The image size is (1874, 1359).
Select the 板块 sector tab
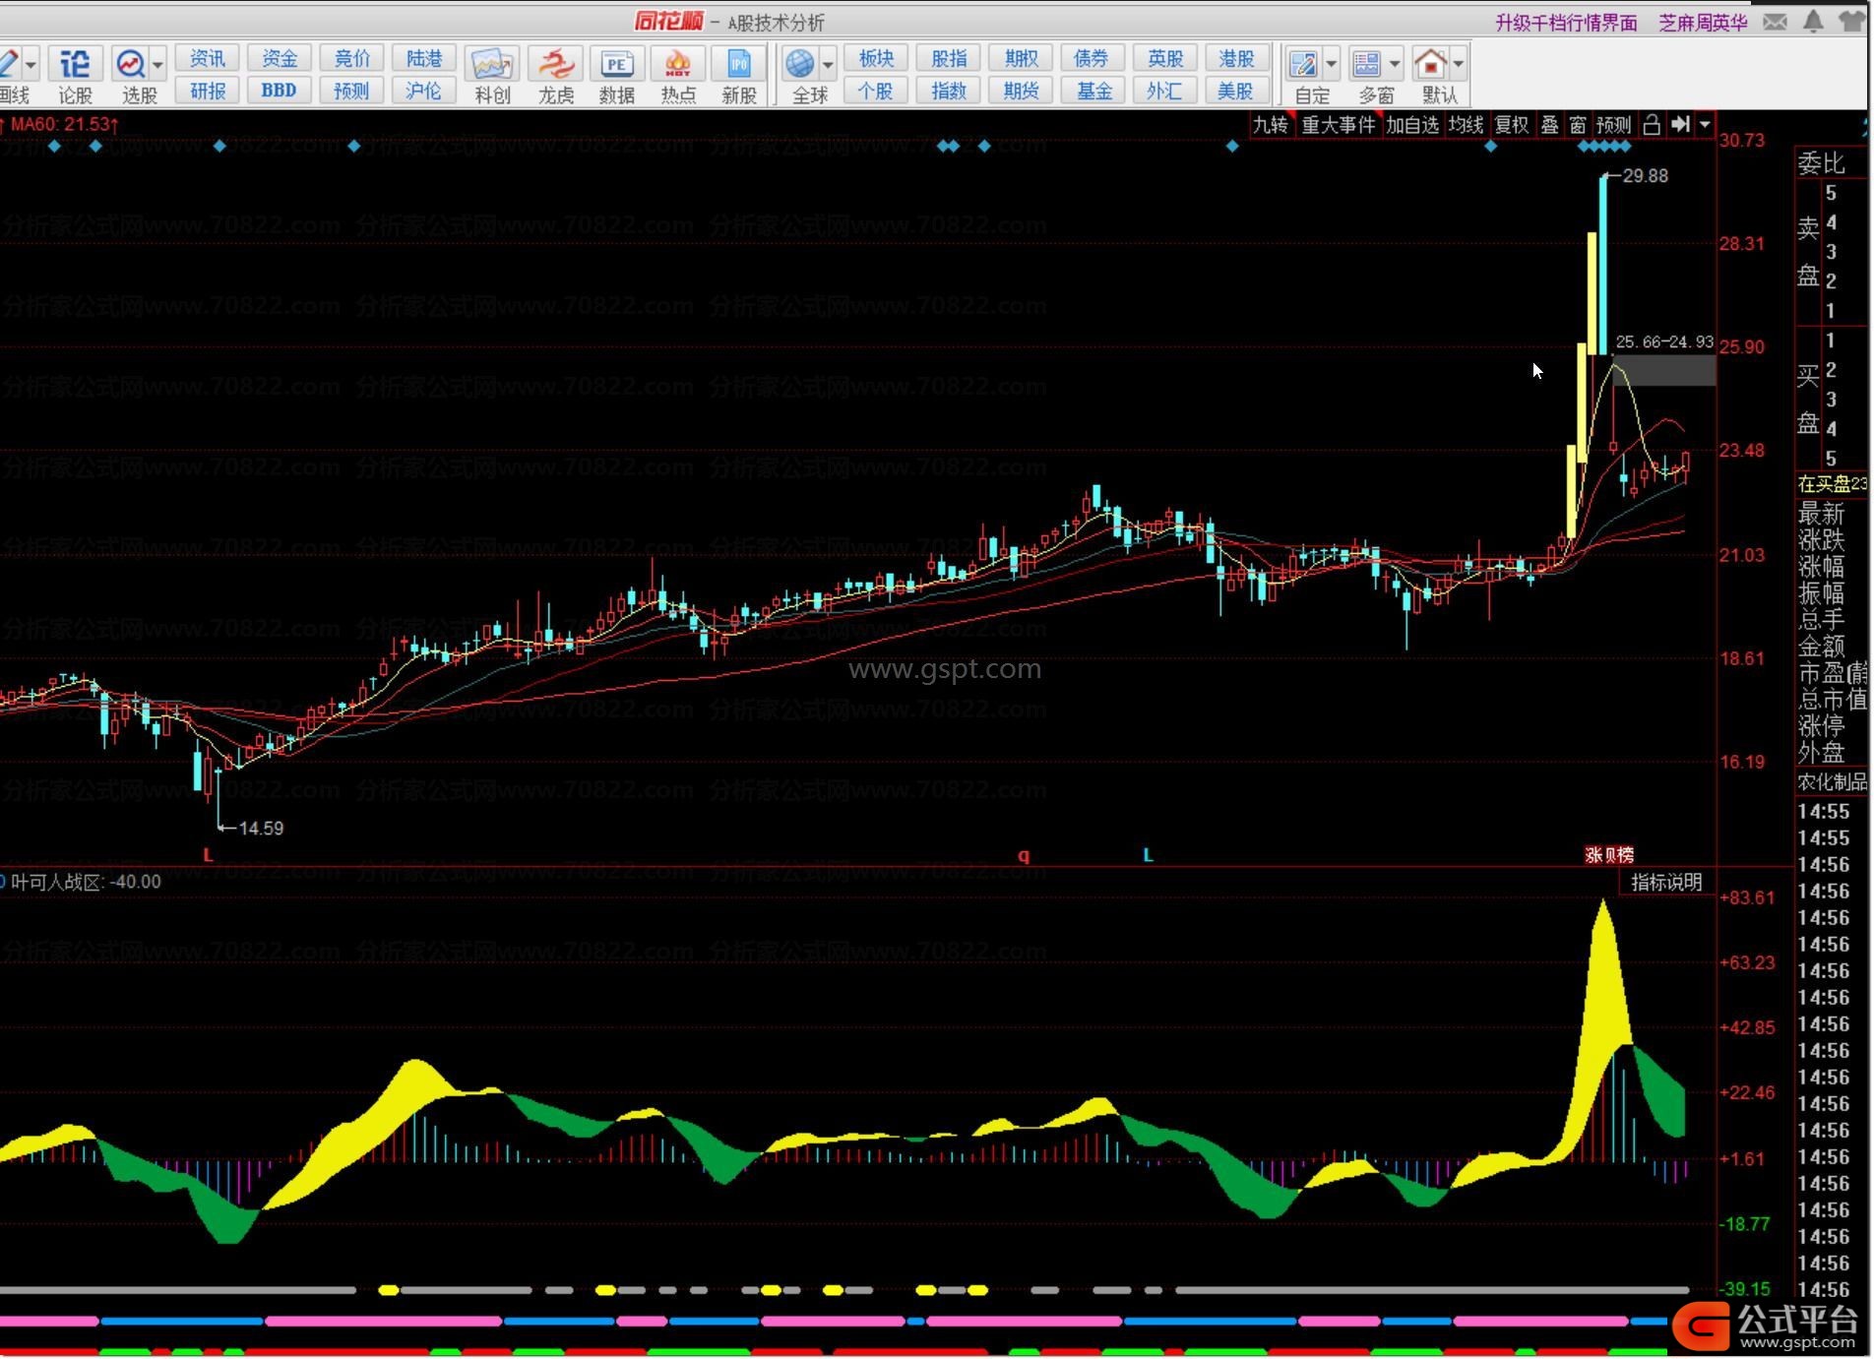click(875, 58)
